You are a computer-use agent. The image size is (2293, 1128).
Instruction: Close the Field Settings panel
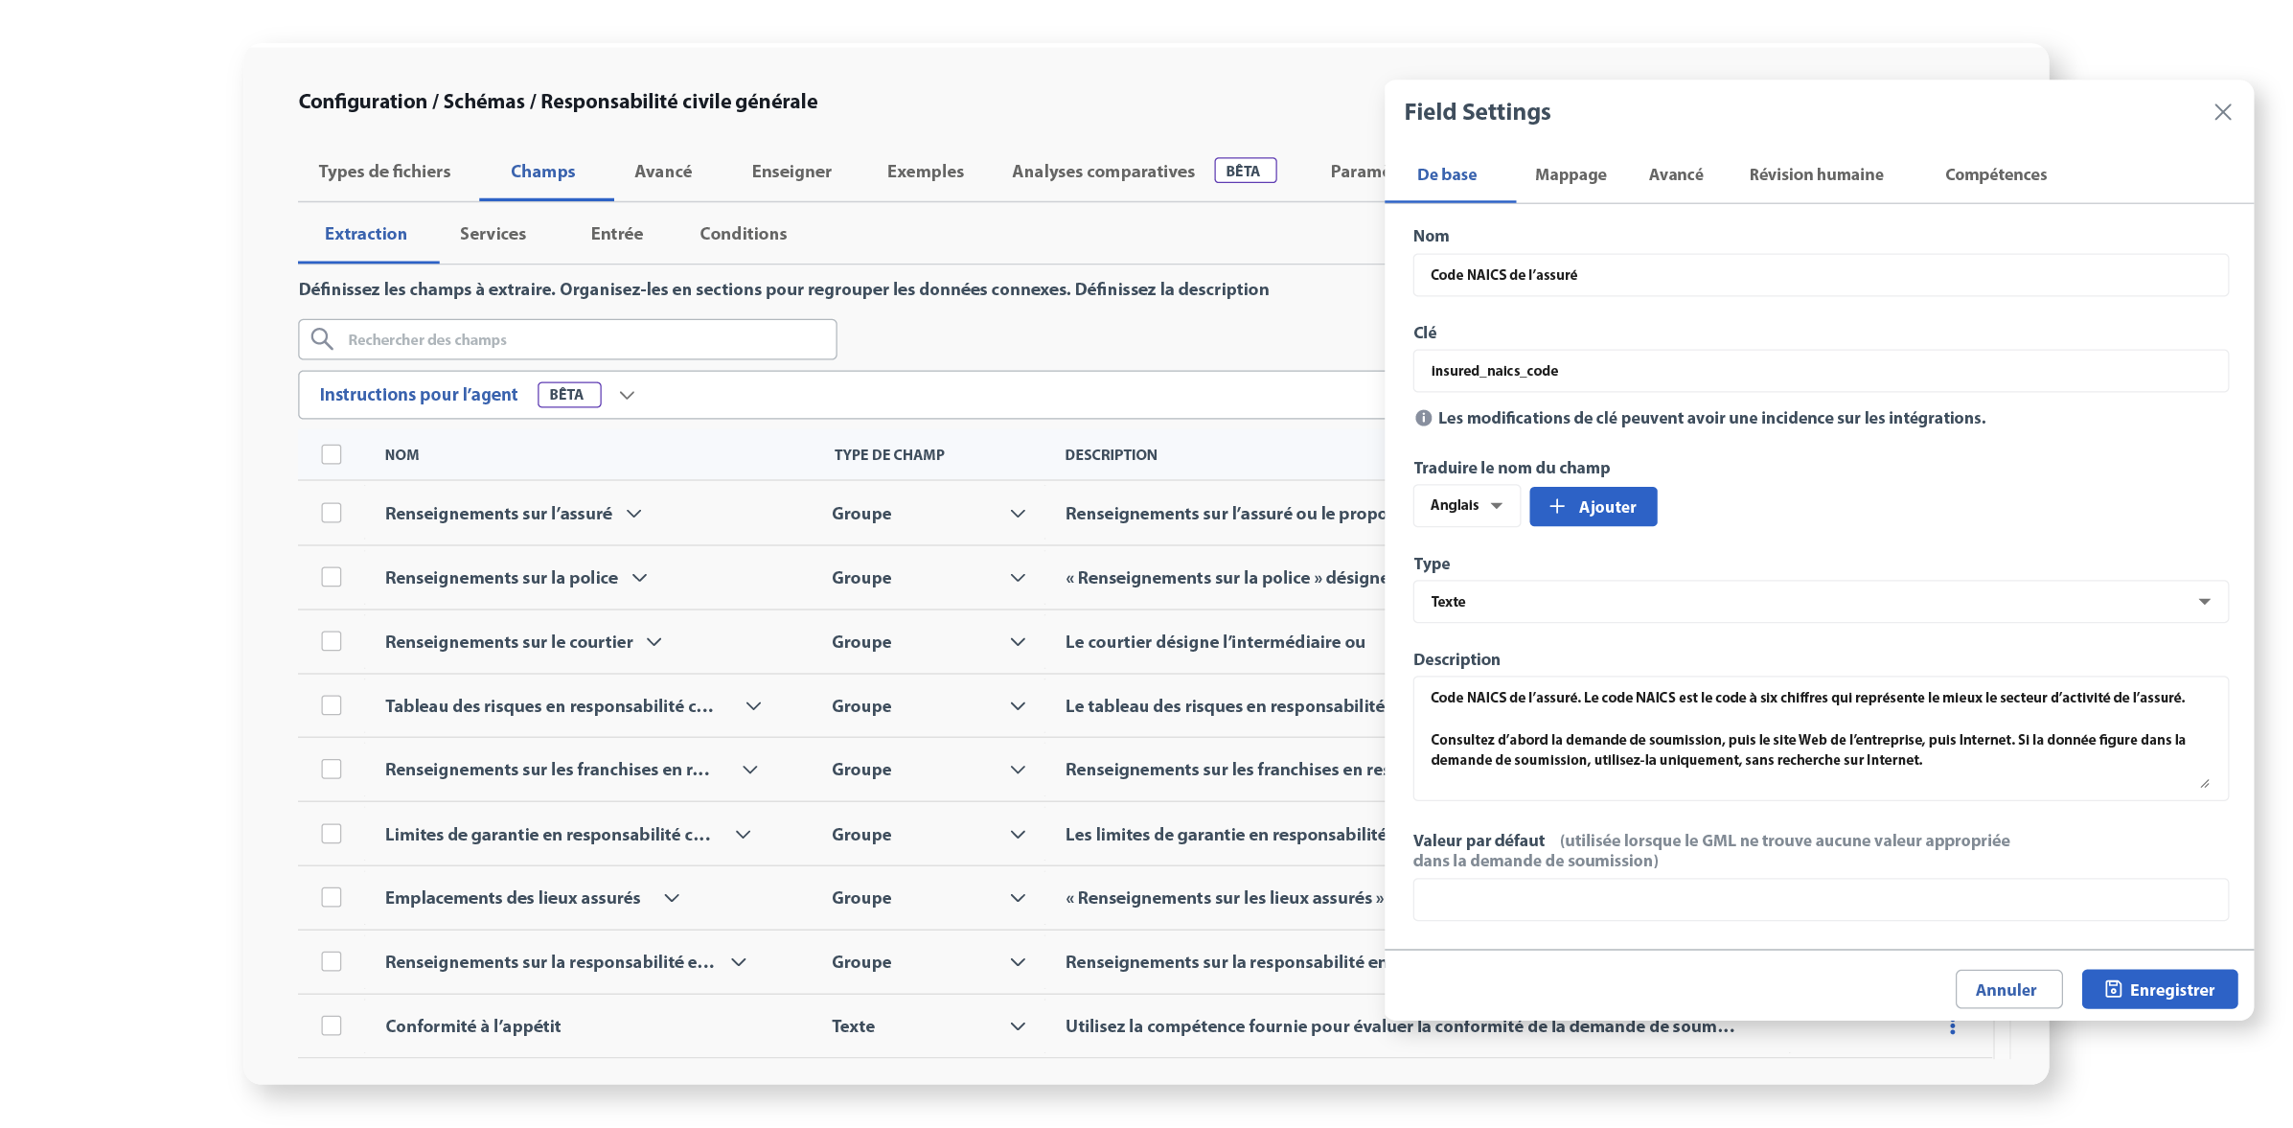pyautogui.click(x=2222, y=112)
